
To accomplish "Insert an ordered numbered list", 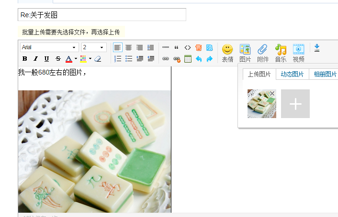I will point(118,59).
